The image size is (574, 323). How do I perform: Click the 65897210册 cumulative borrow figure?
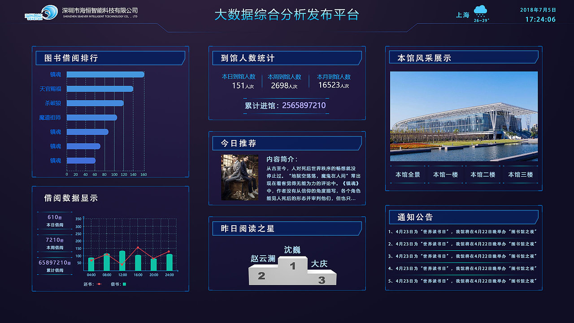click(x=55, y=262)
